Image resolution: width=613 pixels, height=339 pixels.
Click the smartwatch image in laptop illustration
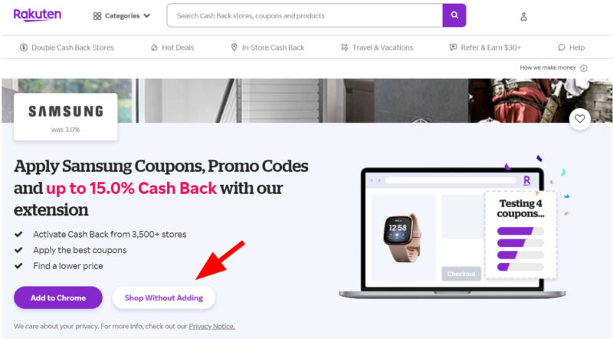pos(402,237)
